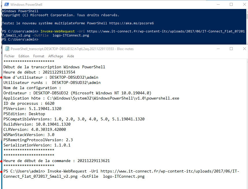Click the "Windows PowerShell" title bar text
Viewport: 248px width, 189px height.
(26, 5)
